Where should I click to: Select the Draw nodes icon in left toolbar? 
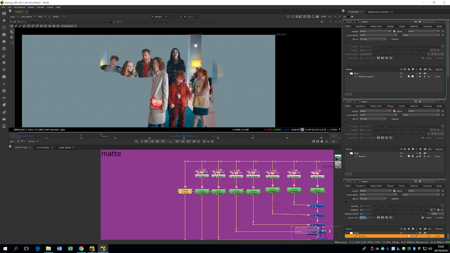tap(4, 21)
